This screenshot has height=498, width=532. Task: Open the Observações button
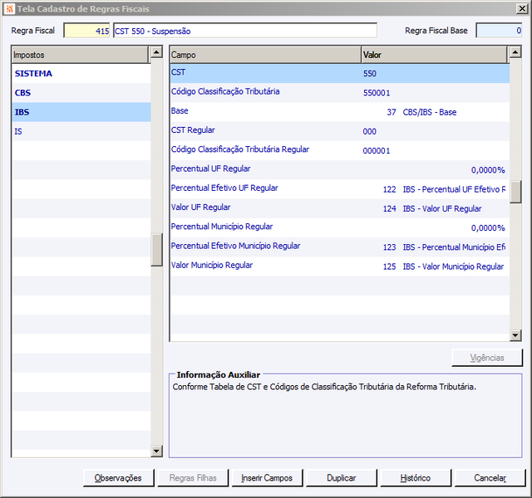tap(118, 478)
